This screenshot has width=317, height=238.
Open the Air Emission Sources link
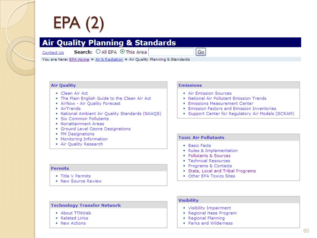[x=210, y=93]
